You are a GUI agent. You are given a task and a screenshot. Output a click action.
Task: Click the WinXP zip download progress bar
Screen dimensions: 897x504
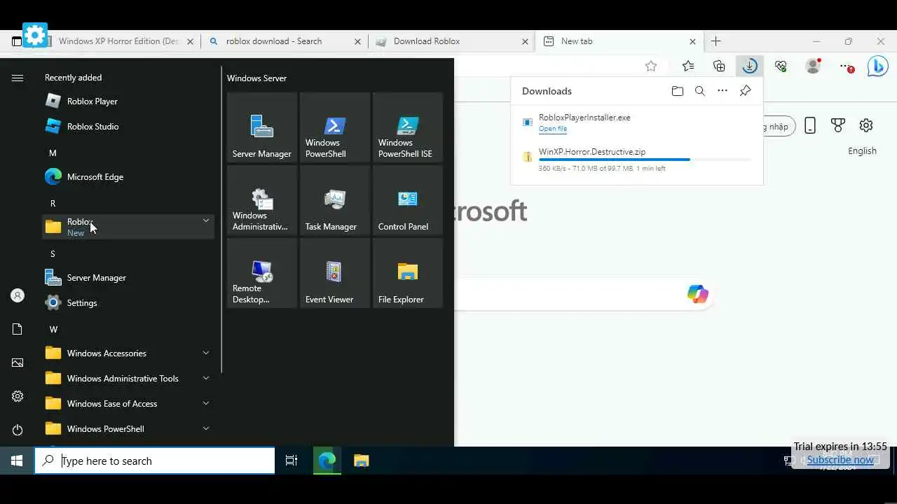645,160
